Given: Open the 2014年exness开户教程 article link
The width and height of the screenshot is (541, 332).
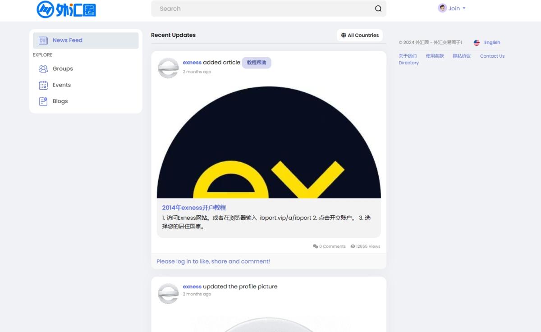Looking at the screenshot, I should 194,208.
